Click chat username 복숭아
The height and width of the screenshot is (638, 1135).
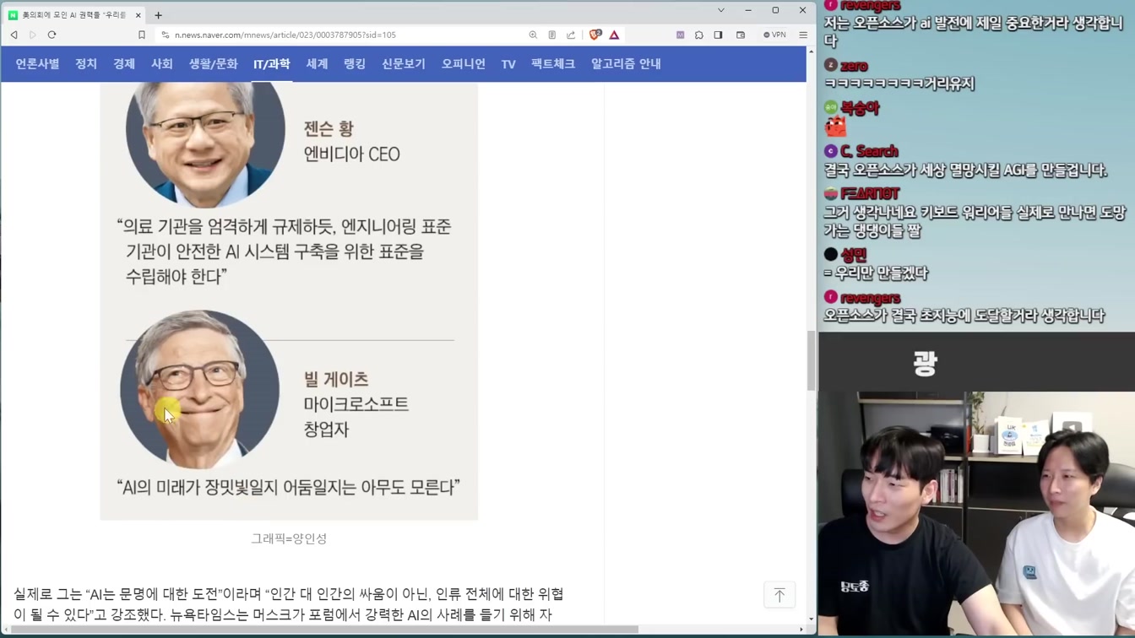[x=860, y=108]
